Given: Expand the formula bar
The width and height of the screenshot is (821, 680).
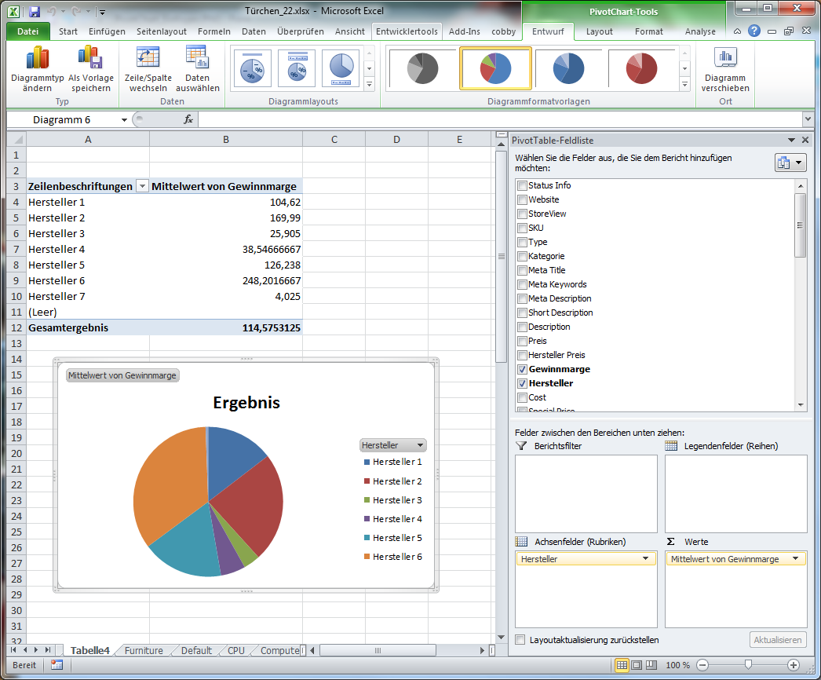Looking at the screenshot, I should [x=808, y=119].
